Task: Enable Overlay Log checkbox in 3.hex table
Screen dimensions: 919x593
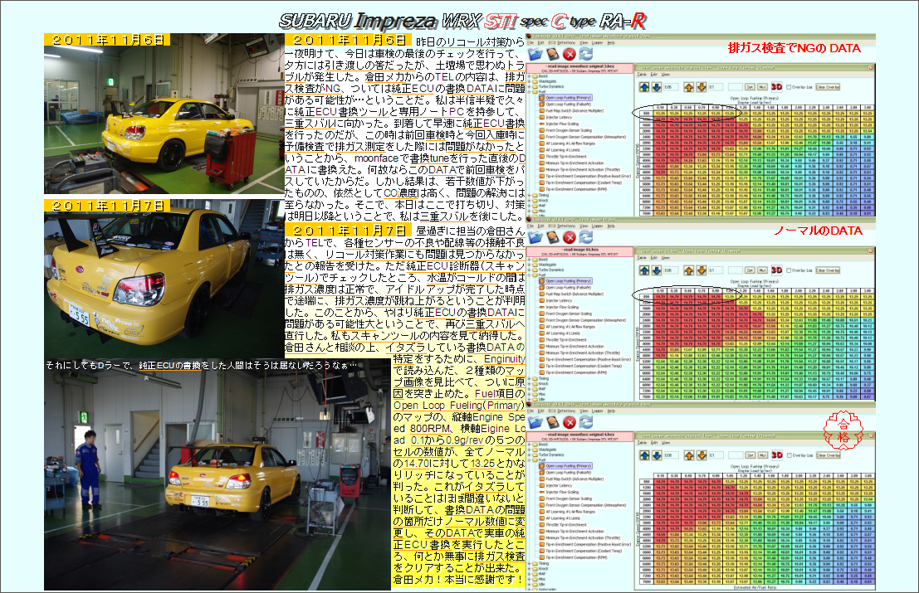Action: [789, 87]
